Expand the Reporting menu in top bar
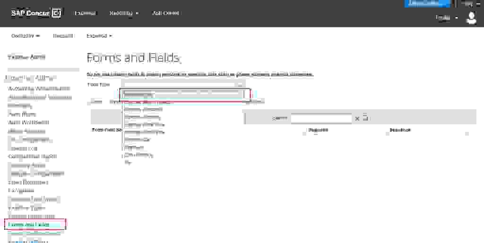 coord(124,13)
